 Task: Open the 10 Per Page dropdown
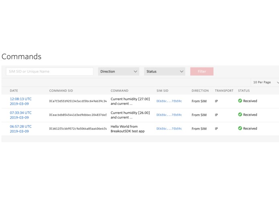click(x=265, y=82)
